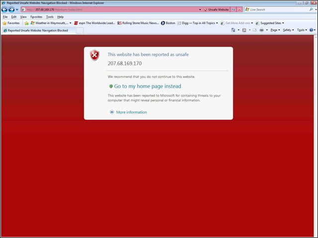
Task: Open Get More Add-ons web slice
Action: [x=235, y=23]
